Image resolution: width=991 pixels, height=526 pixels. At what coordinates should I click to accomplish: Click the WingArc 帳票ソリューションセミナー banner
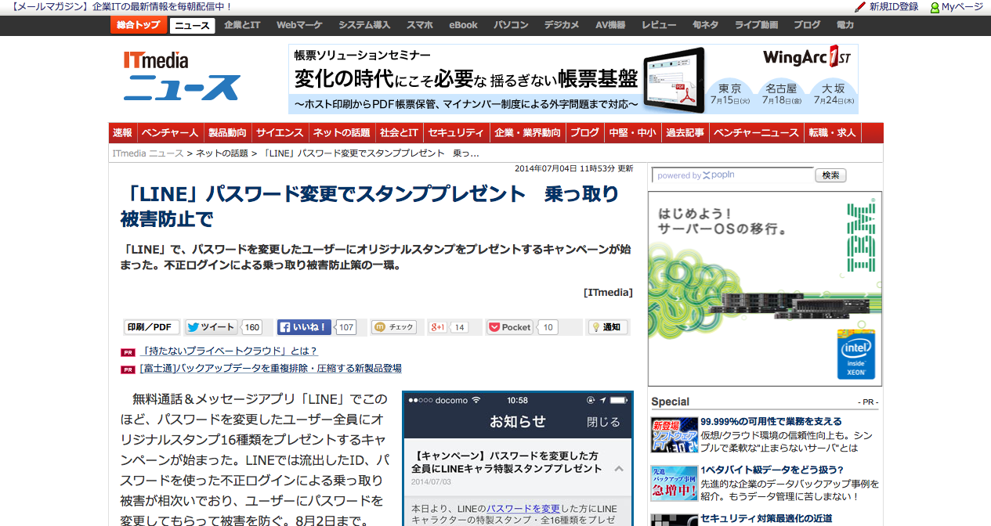click(x=573, y=79)
